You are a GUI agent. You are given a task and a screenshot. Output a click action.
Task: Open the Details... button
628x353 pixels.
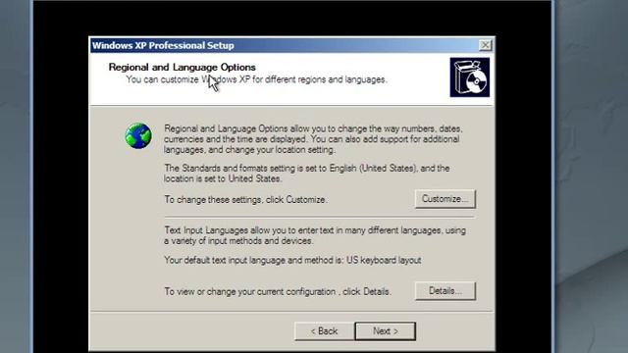pos(445,291)
